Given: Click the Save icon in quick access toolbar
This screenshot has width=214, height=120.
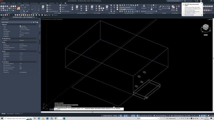Looking at the screenshot, I should [5, 15].
